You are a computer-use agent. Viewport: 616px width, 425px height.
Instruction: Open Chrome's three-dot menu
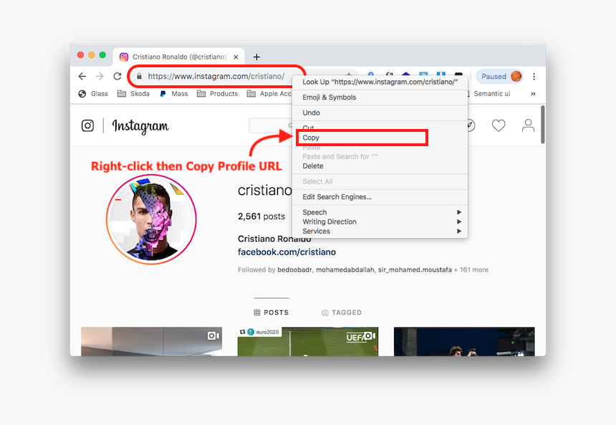(x=534, y=76)
